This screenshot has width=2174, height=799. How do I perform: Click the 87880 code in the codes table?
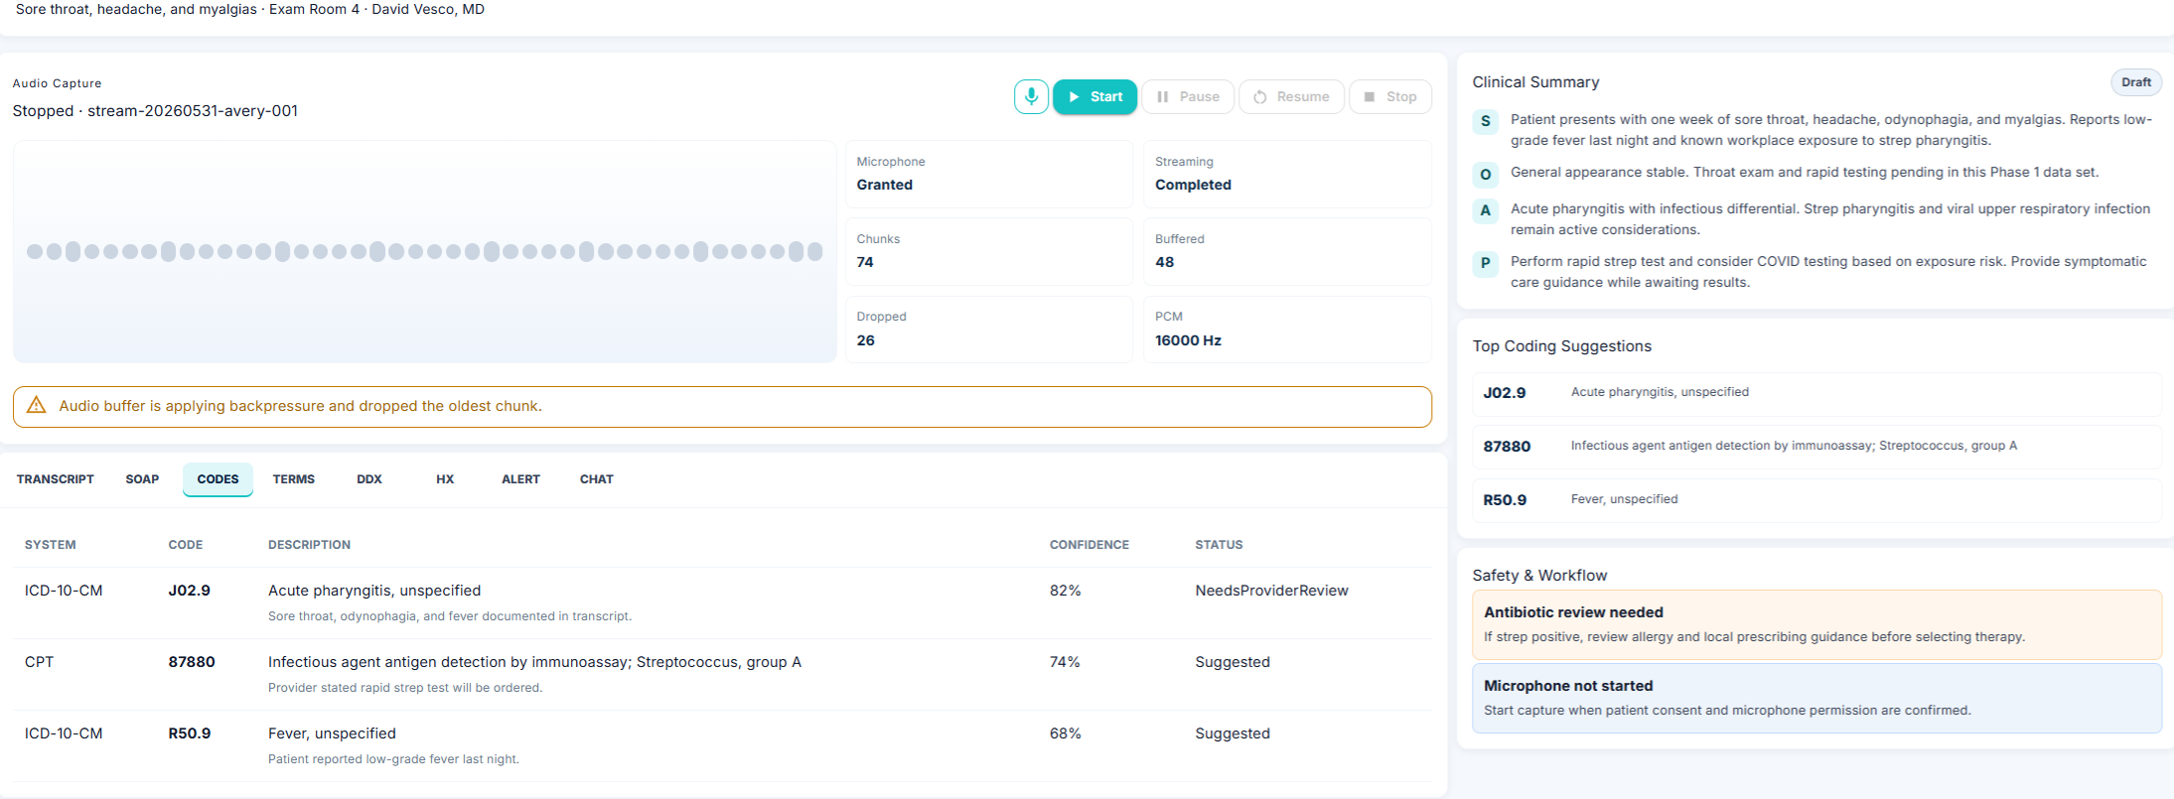192,662
